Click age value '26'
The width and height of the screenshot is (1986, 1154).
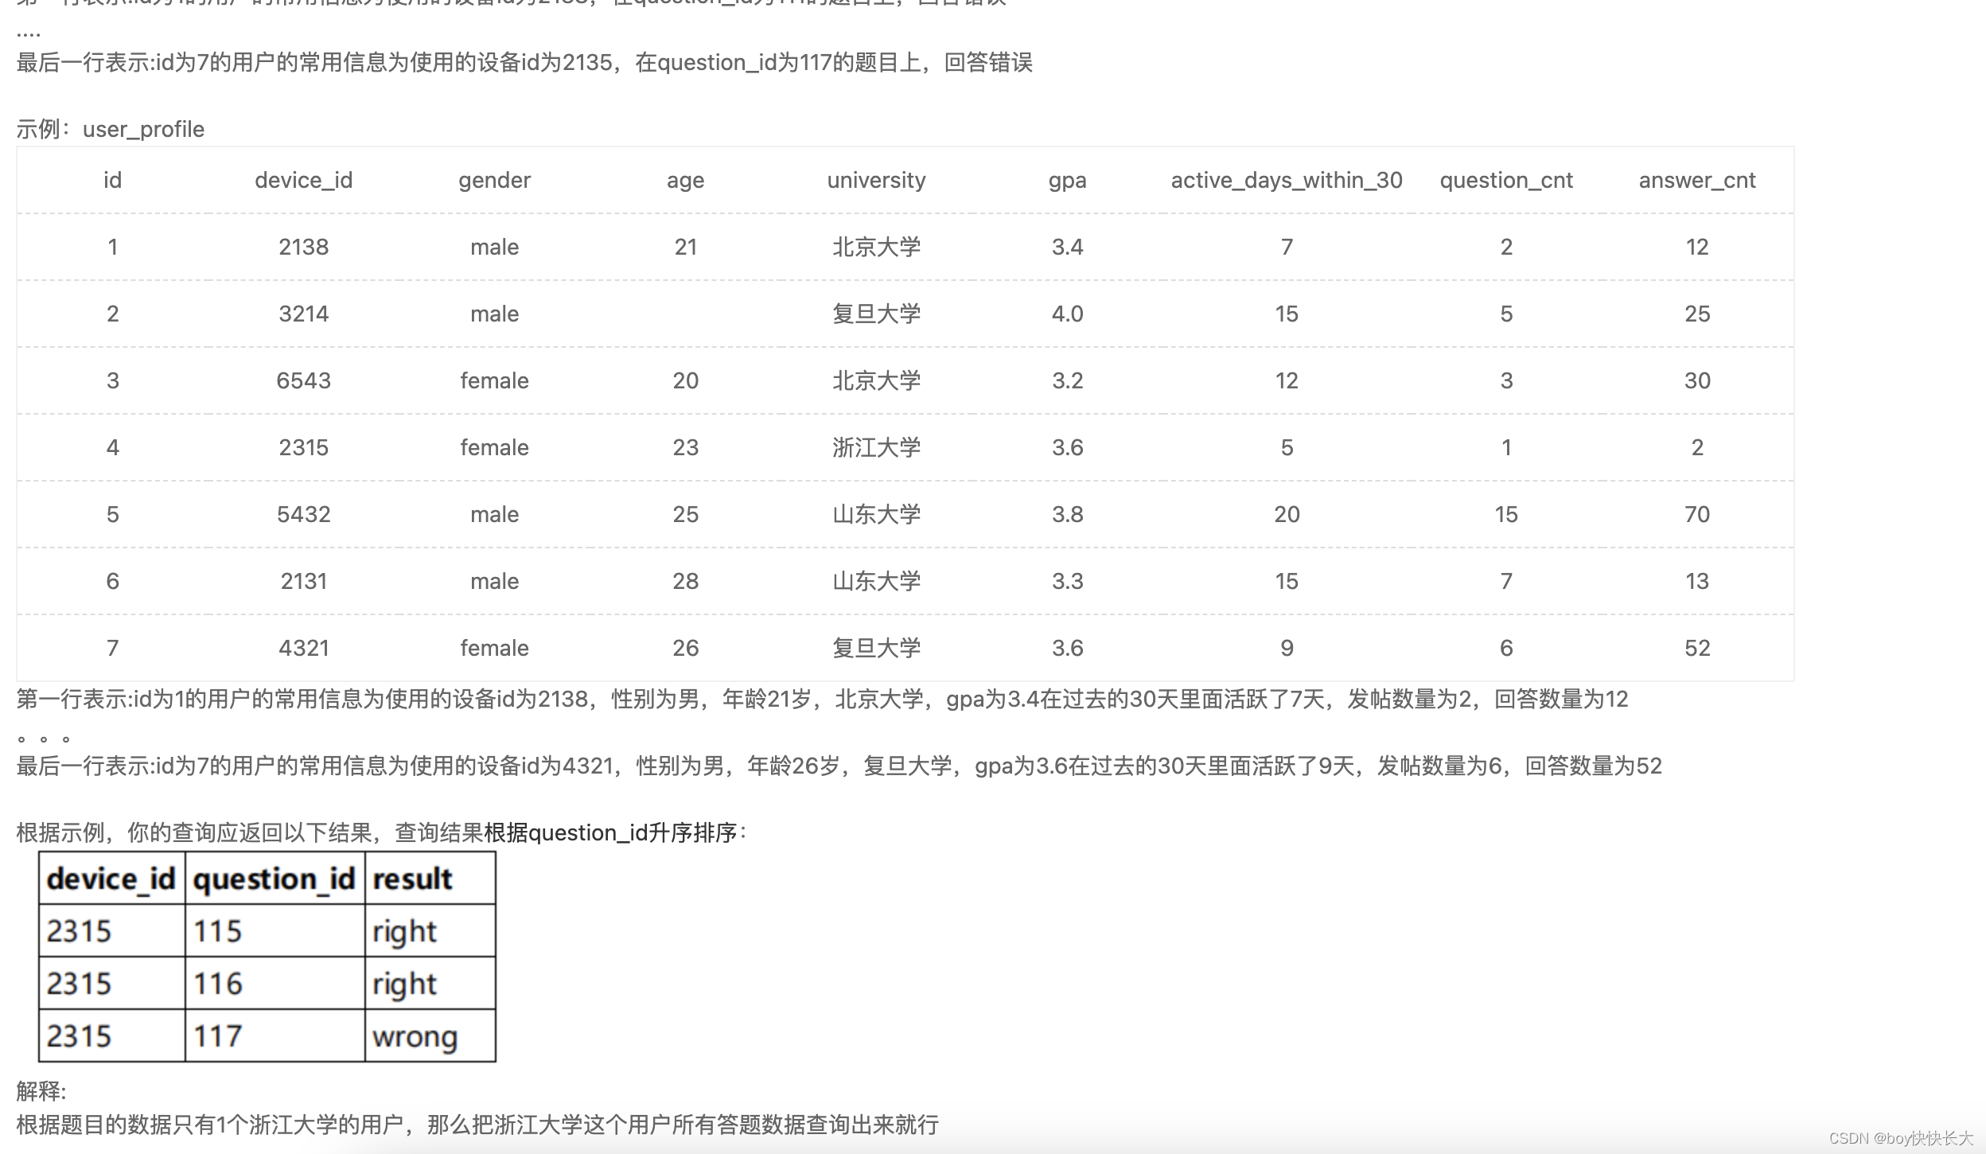pos(685,648)
